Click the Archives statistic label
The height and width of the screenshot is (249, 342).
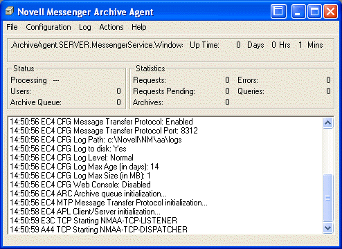[x=148, y=102]
